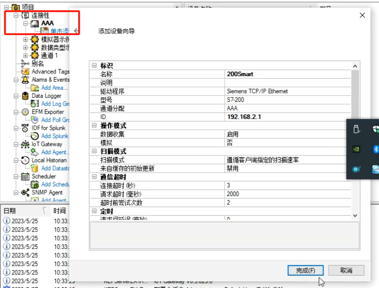Viewport: 379px width, 288px height.
Task: Open the Bluetooth system tray icon
Action: [x=376, y=149]
